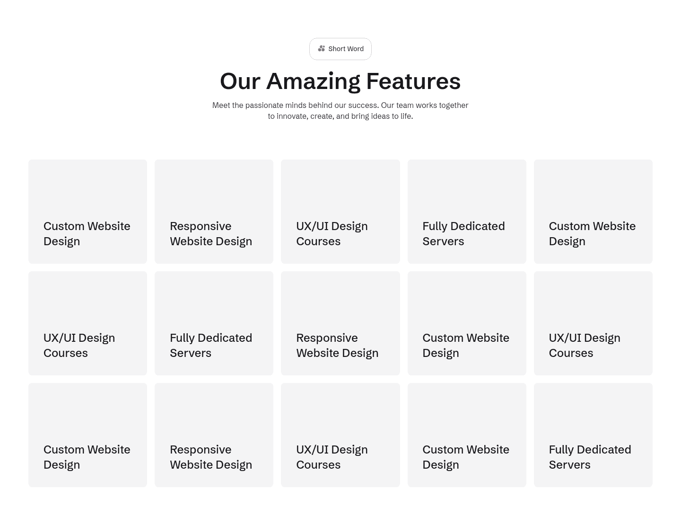Viewport: 681px width, 525px height.
Task: Select the bottom-row Fully Dedicated Servers card
Action: click(593, 435)
